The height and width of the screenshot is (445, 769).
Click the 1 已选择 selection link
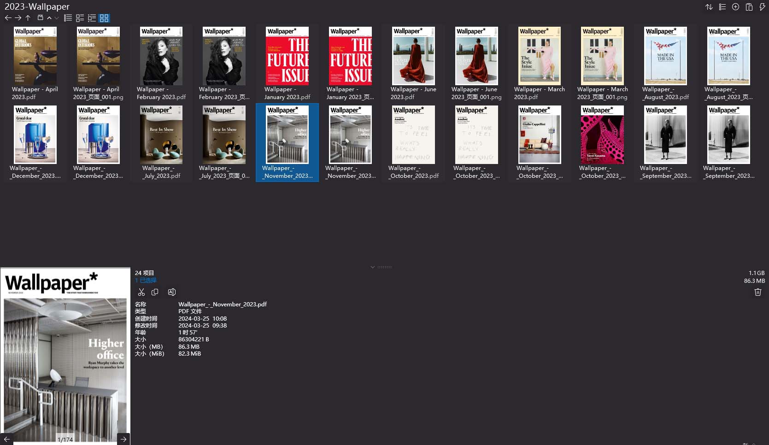146,280
